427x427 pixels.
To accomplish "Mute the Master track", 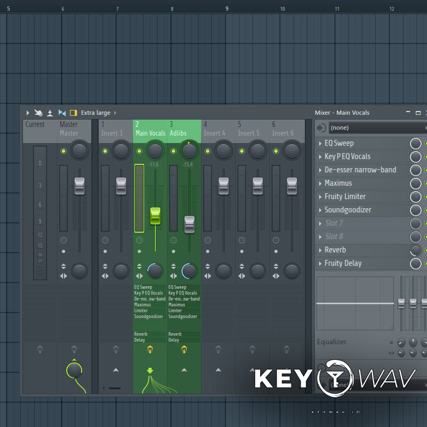I will tap(64, 152).
